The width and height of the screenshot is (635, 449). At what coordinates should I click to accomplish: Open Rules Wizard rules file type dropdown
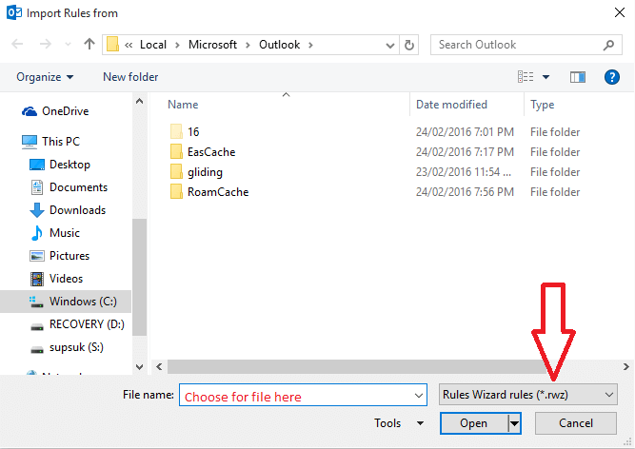528,395
